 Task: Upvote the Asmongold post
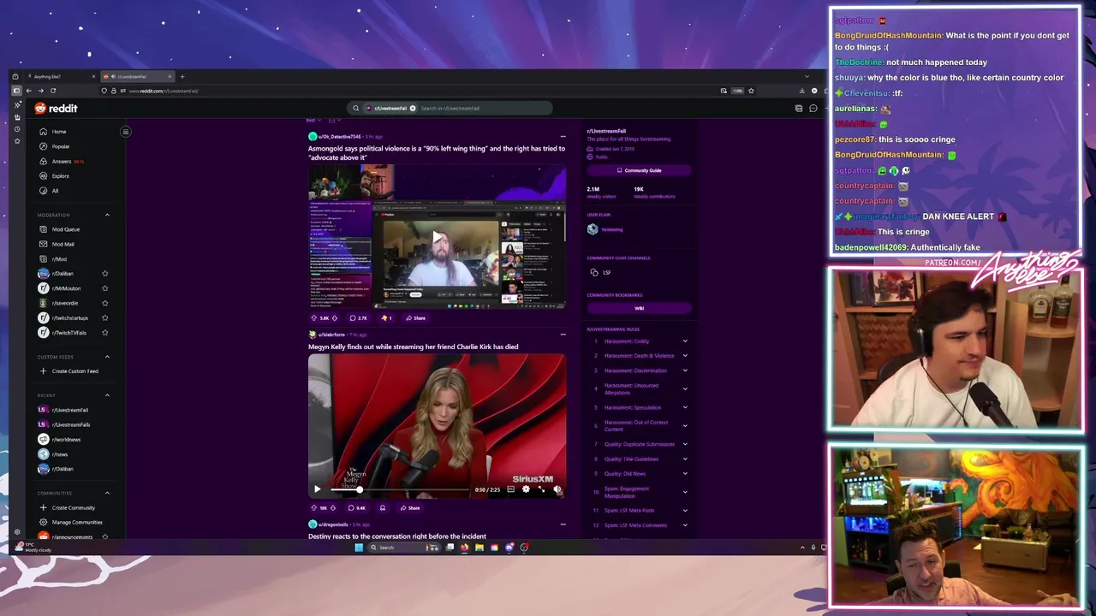314,318
